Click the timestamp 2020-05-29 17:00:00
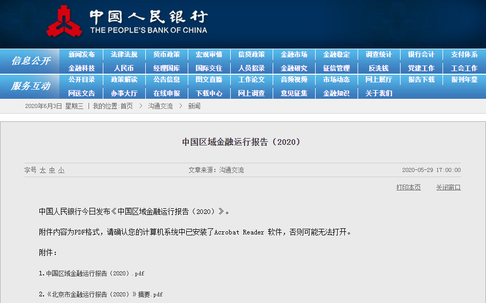 [x=431, y=170]
